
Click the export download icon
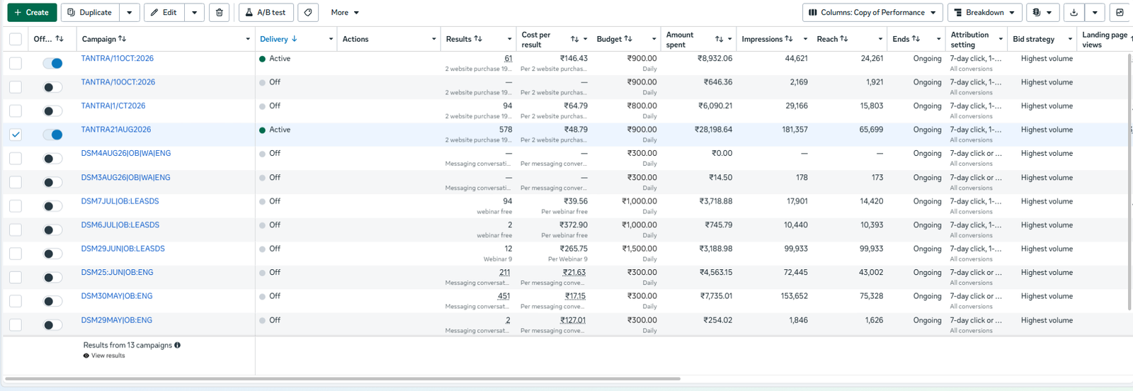point(1074,13)
